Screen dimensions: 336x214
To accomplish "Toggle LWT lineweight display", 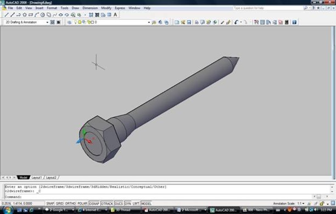I will pos(136,203).
